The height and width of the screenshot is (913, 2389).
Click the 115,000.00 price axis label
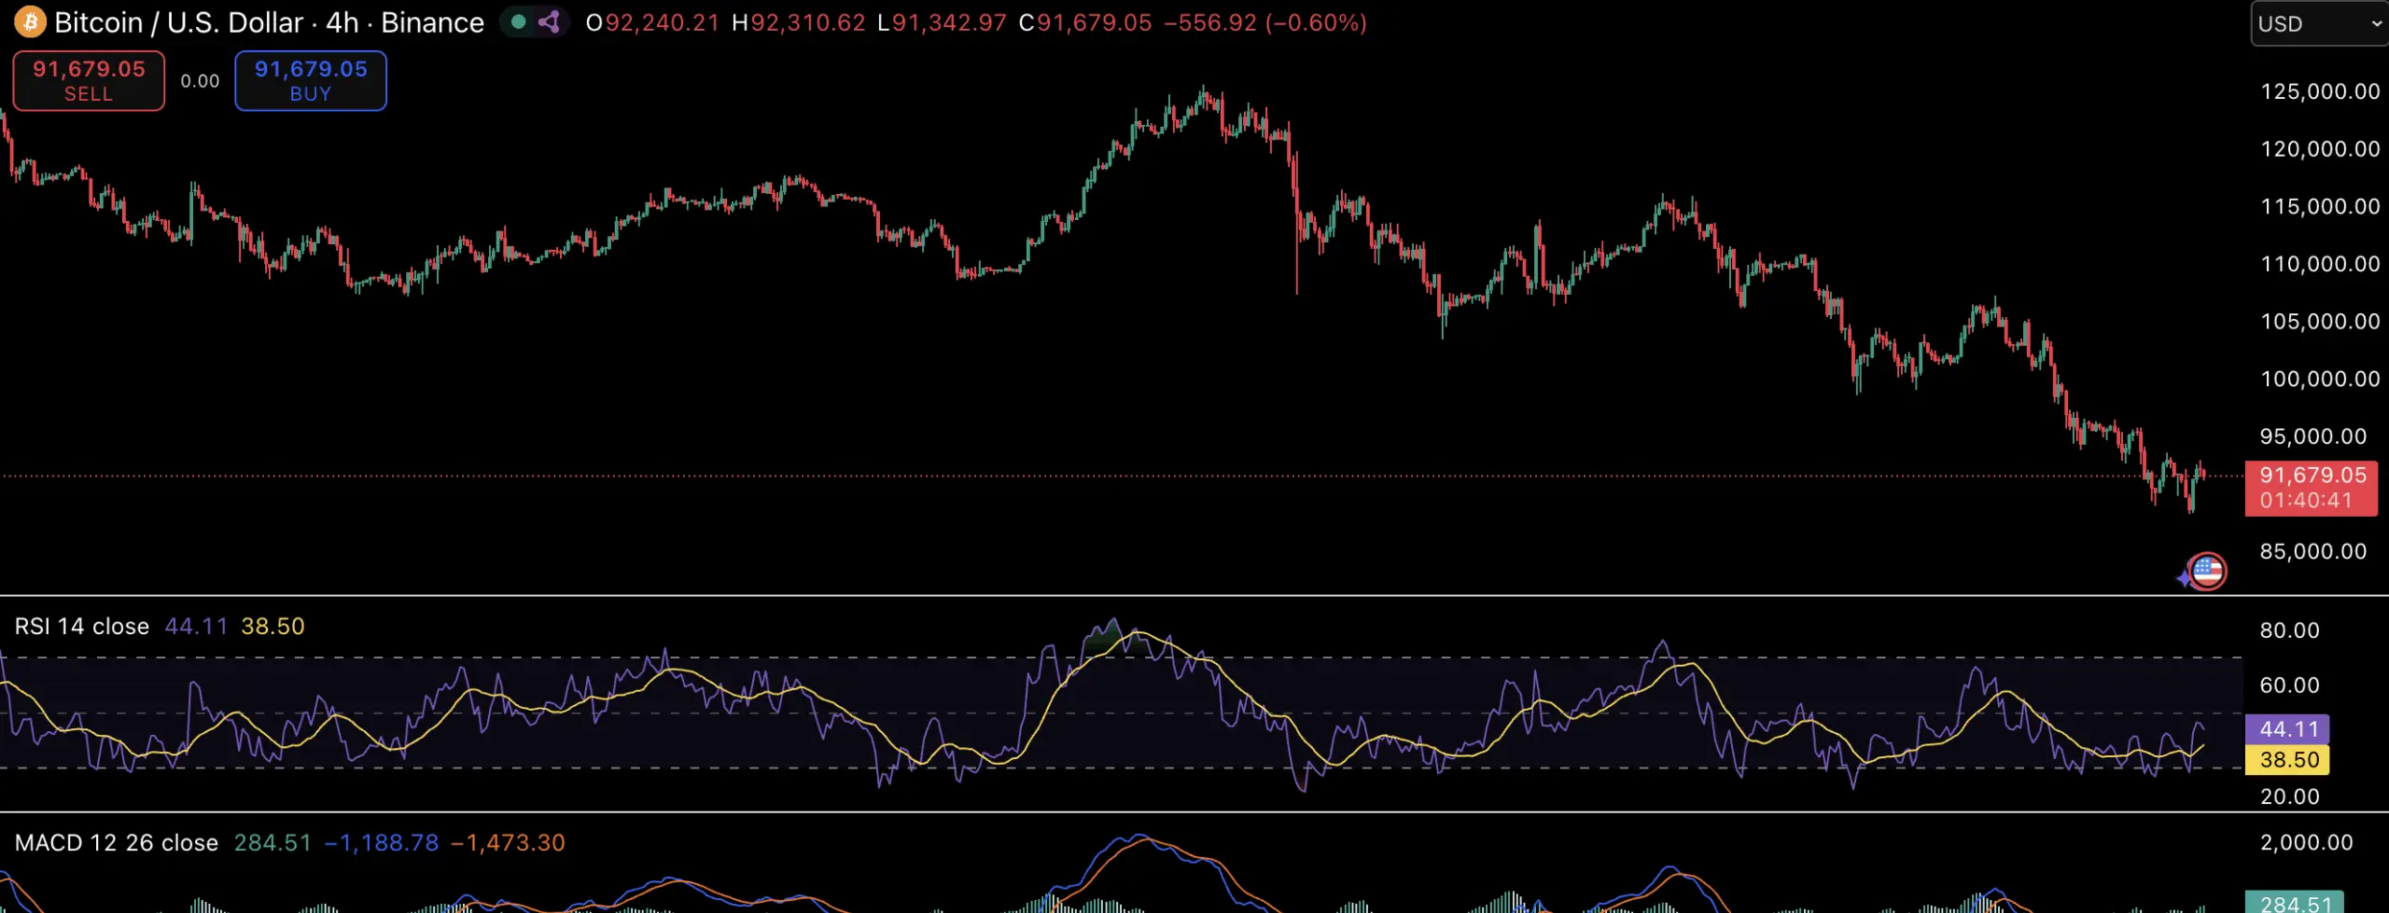click(x=2320, y=206)
